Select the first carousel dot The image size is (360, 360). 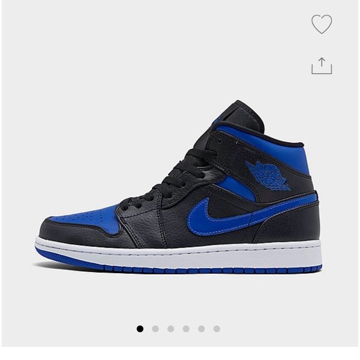coord(140,329)
